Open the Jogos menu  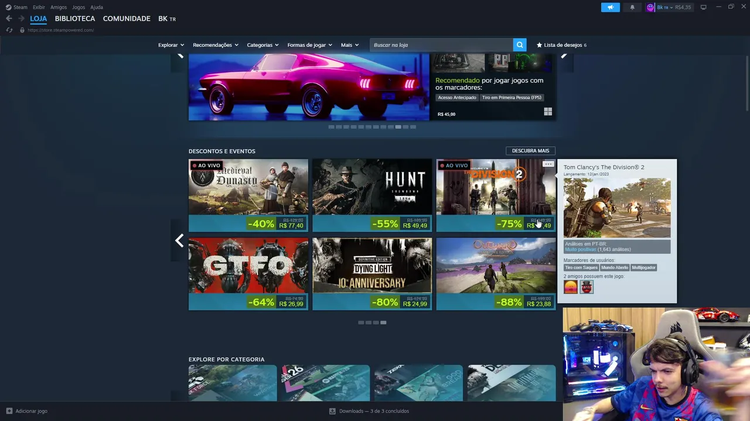(x=79, y=7)
